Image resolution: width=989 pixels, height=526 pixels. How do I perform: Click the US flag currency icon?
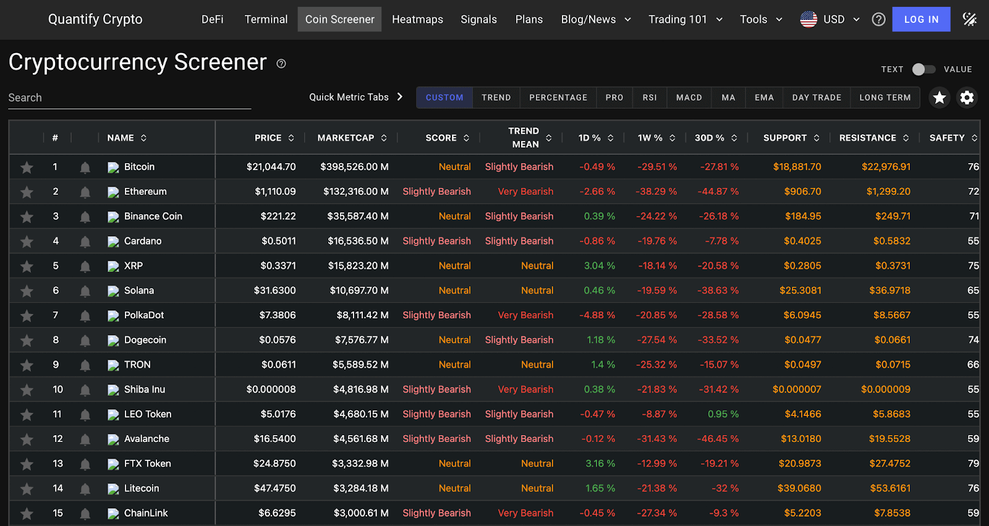pyautogui.click(x=809, y=19)
